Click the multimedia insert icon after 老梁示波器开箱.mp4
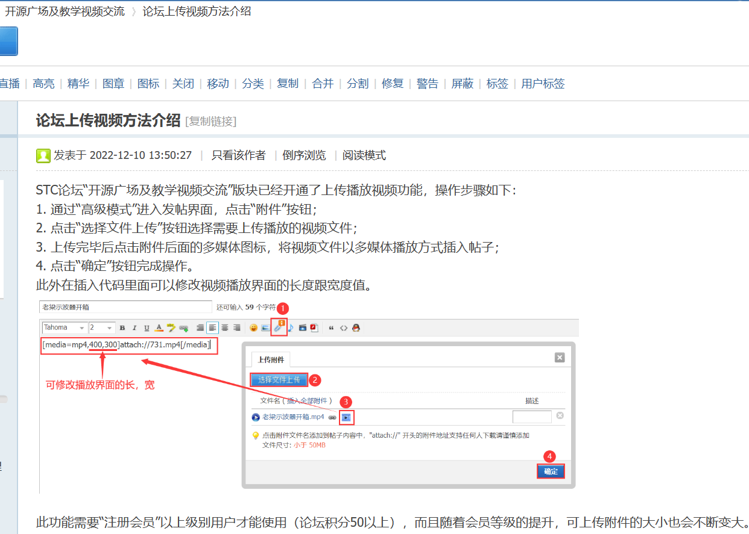This screenshot has width=749, height=534. click(347, 417)
